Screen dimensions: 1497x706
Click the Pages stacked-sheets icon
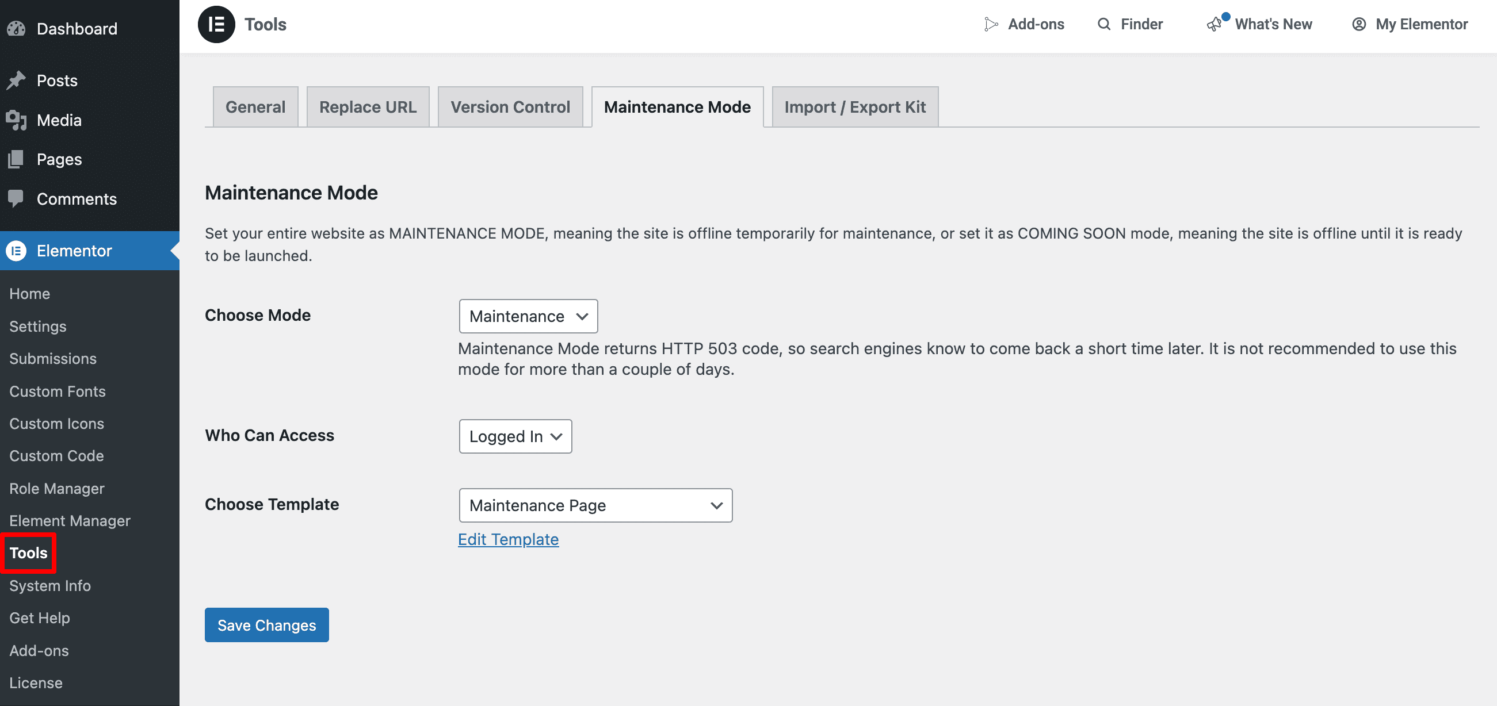16,159
